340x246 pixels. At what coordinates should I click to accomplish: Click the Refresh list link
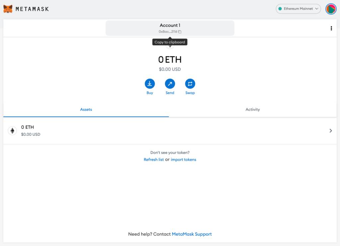pyautogui.click(x=154, y=160)
